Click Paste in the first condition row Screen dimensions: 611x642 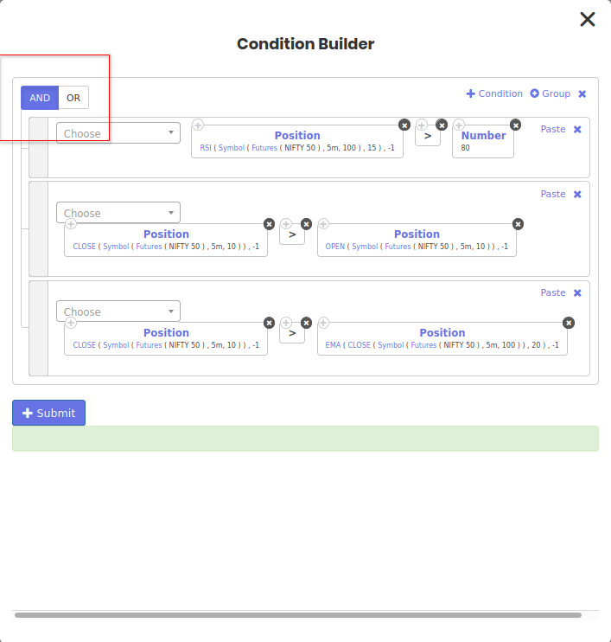[x=553, y=129]
